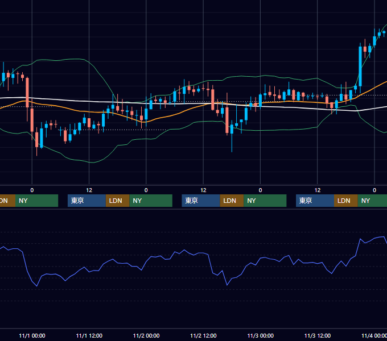Pick the LDN session block on 11/3
Viewport: 387px width, 341px height.
[x=346, y=201]
